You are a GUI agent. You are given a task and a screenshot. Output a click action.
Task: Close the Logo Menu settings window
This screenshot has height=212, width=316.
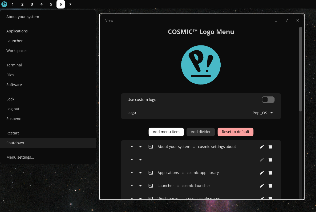click(297, 20)
